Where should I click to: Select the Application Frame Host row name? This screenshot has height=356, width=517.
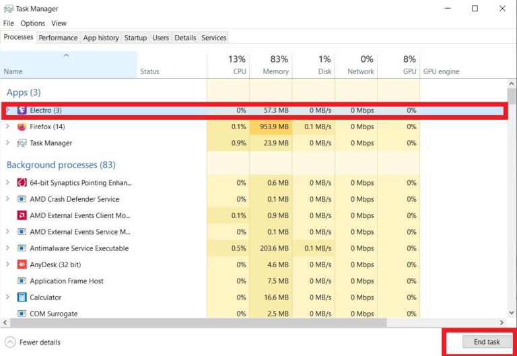[67, 281]
